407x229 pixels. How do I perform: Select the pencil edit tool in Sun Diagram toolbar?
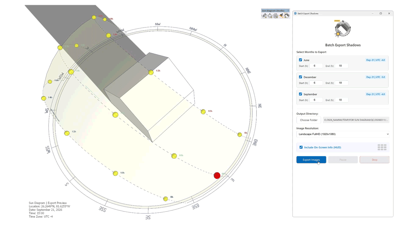click(x=264, y=16)
